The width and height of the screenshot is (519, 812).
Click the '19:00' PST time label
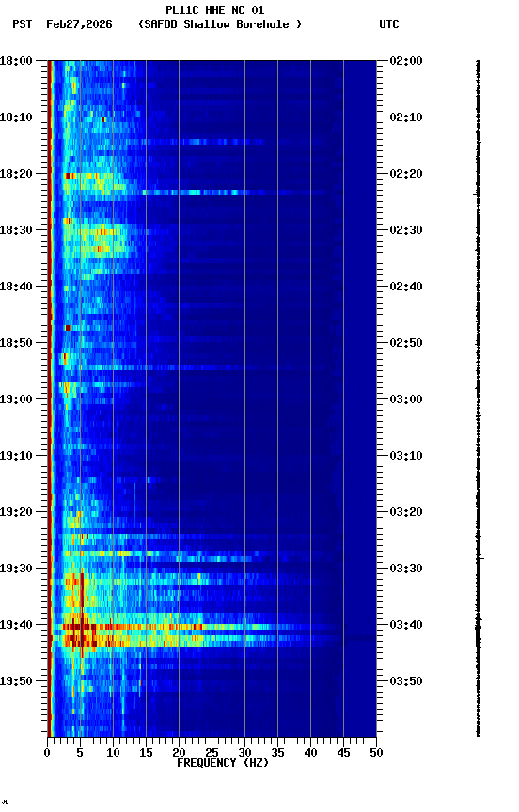pos(16,399)
